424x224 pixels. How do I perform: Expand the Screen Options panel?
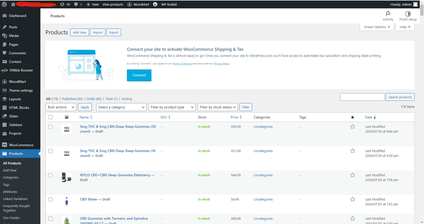point(377,27)
